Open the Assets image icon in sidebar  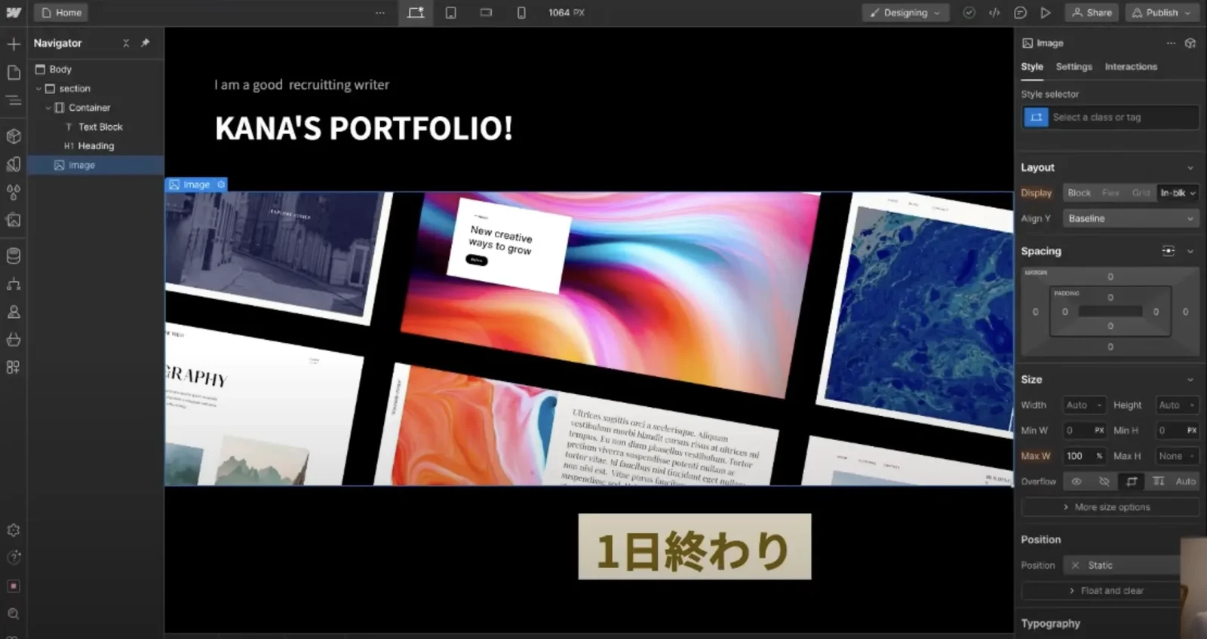pyautogui.click(x=14, y=220)
